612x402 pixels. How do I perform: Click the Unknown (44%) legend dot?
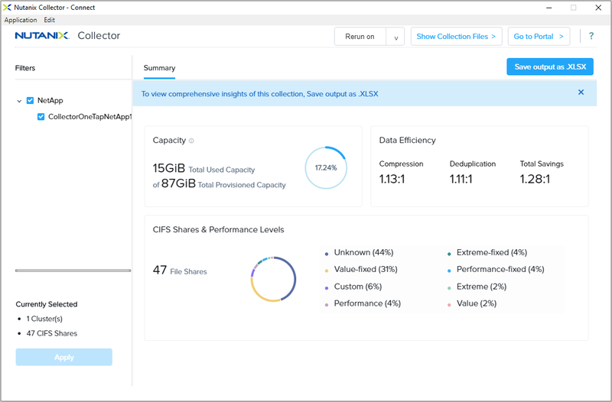point(327,254)
